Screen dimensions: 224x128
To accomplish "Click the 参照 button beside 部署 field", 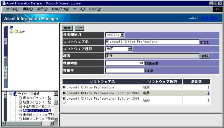I will [205, 56].
